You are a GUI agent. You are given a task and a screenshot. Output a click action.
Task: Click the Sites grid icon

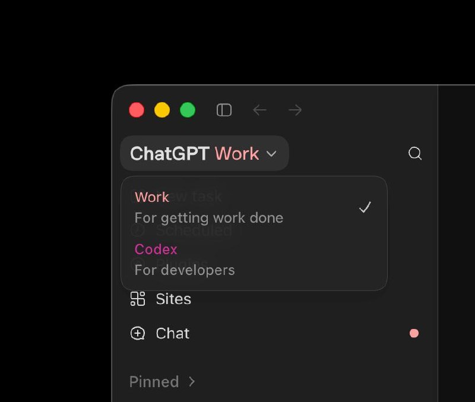[x=138, y=299]
